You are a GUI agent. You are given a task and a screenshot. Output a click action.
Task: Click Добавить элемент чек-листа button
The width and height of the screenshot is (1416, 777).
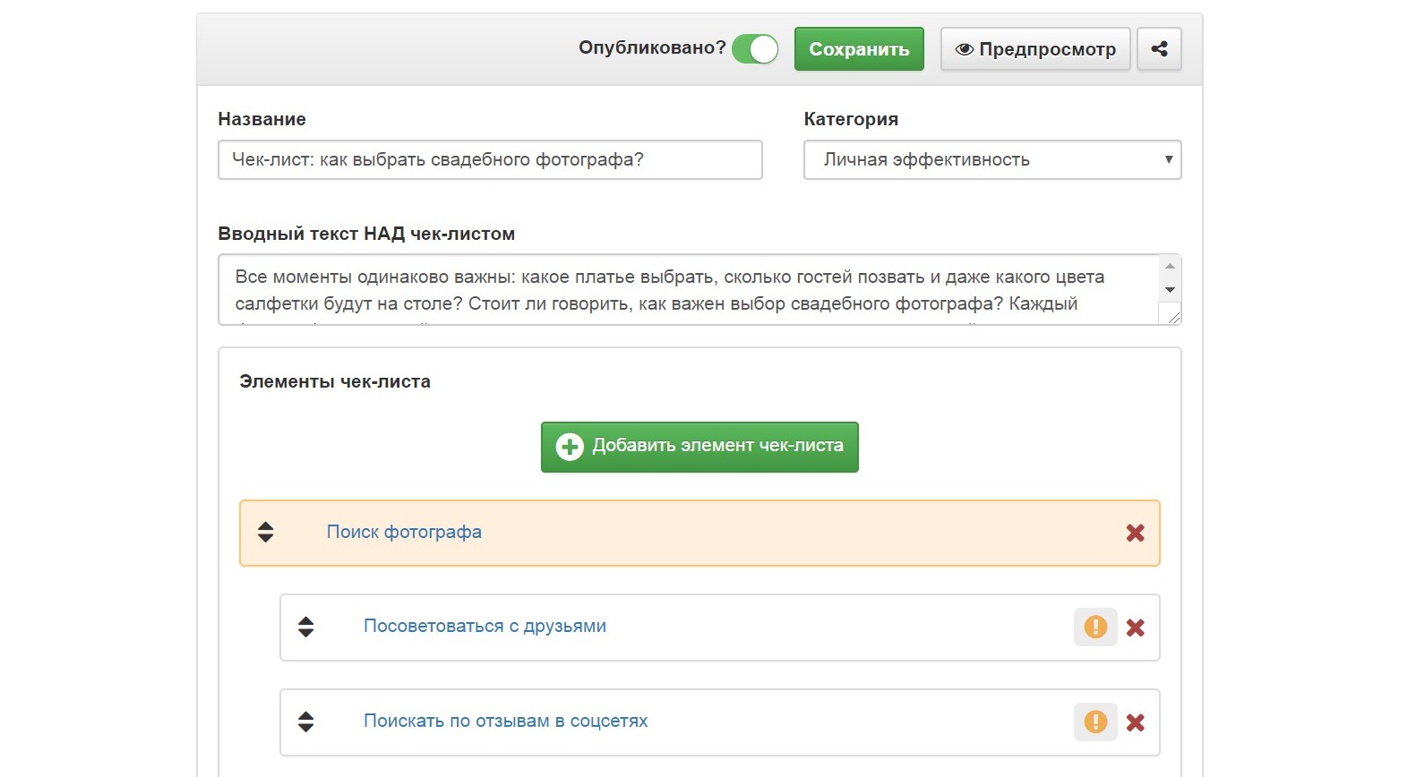pyautogui.click(x=699, y=447)
